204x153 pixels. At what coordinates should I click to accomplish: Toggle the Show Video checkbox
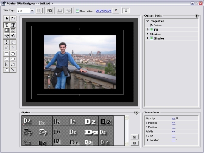pyautogui.click(x=77, y=11)
